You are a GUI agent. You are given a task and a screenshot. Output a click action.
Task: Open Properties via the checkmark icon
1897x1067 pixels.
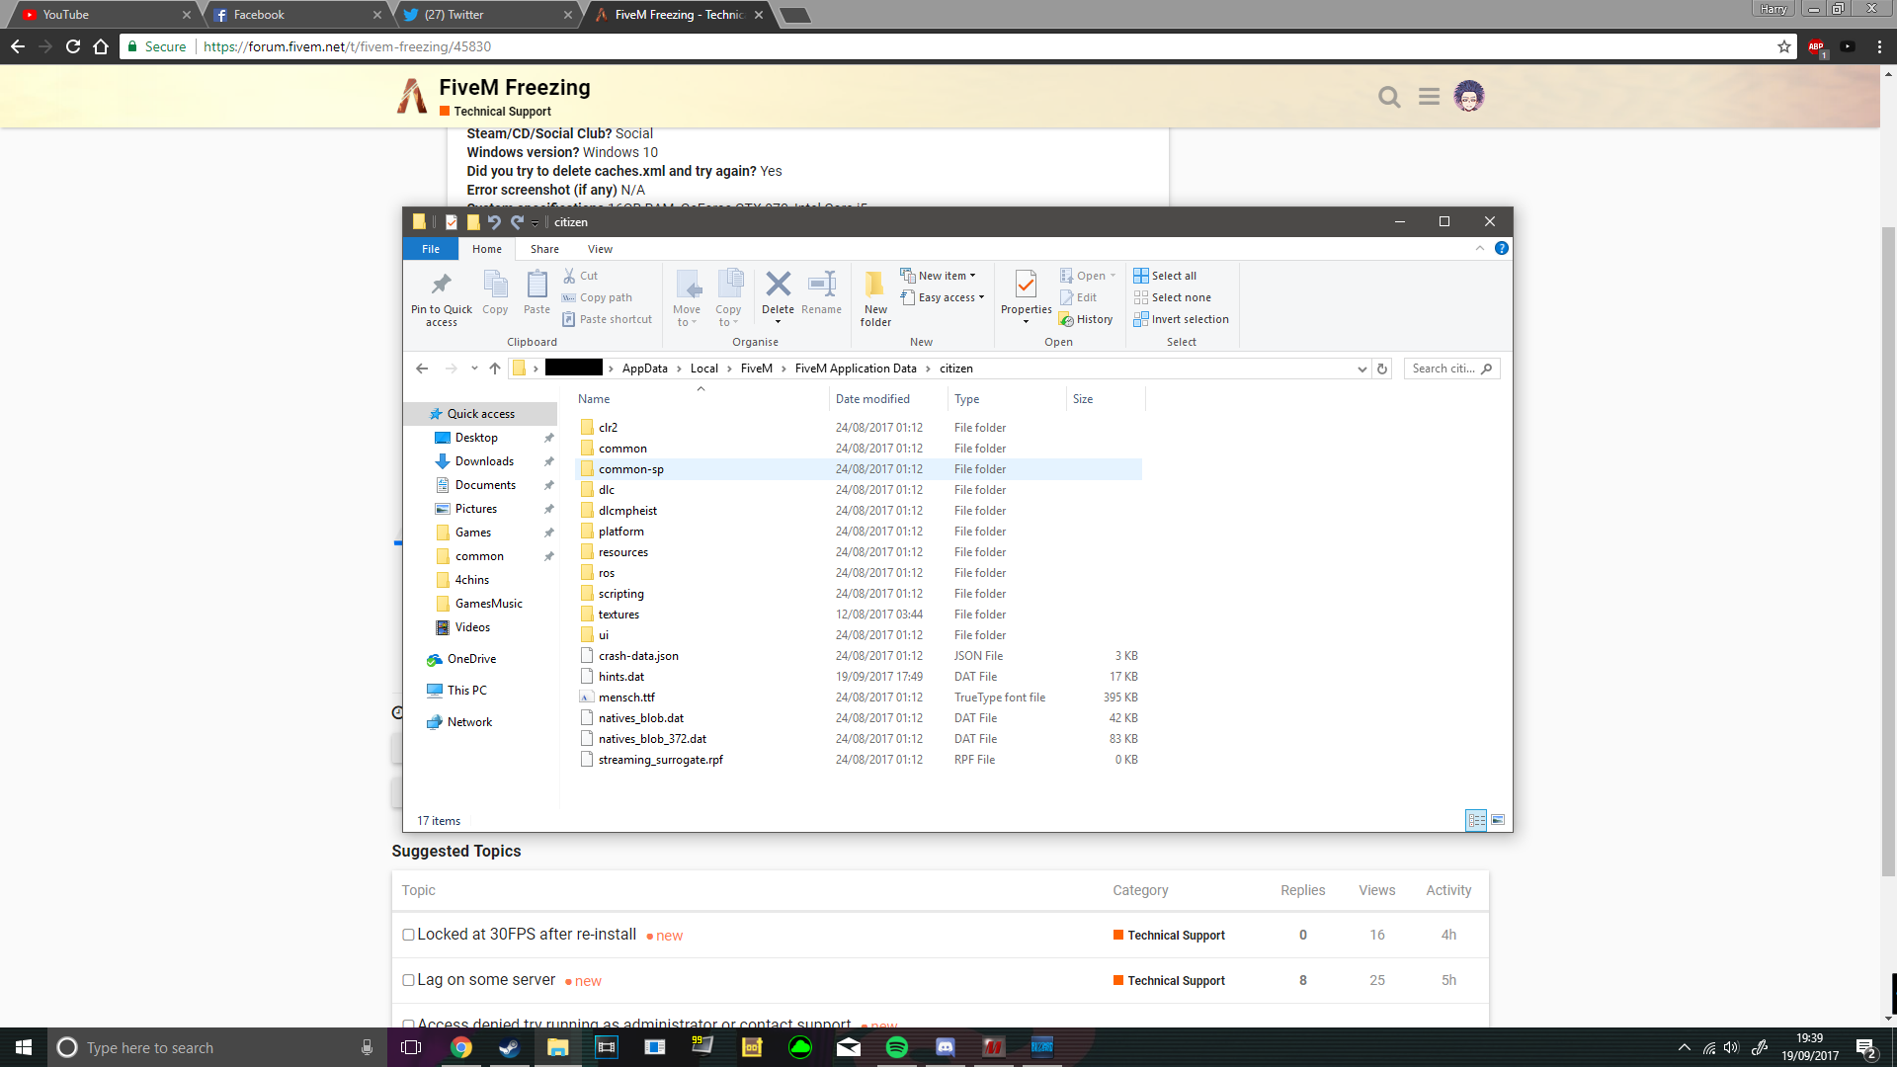(1026, 285)
